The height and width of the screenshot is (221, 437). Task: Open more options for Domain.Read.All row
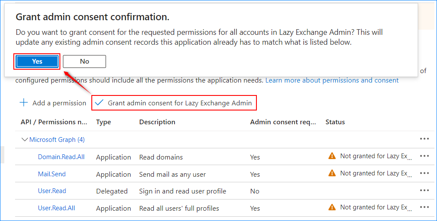(x=424, y=156)
